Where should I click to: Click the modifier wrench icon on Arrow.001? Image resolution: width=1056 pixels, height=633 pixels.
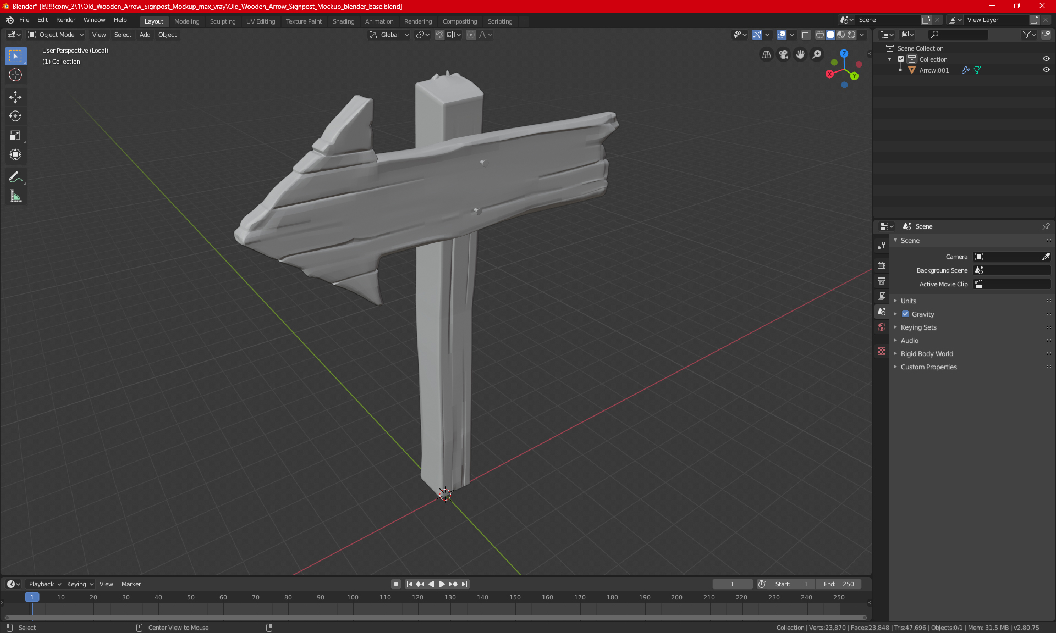coord(965,70)
